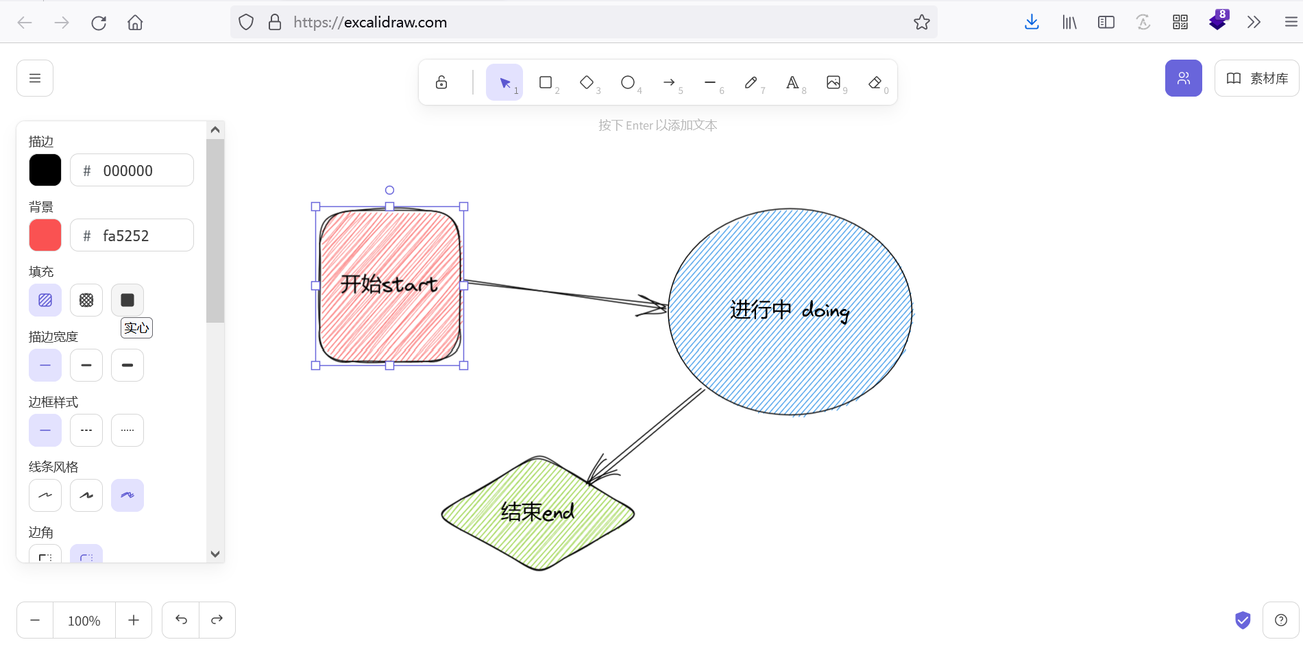Click properties panel scrollbar up arrow
This screenshot has width=1303, height=655.
coord(215,130)
